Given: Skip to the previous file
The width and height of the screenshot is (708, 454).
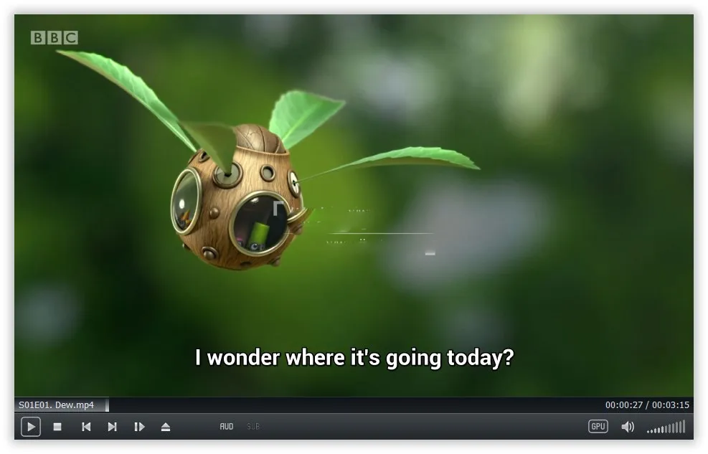Looking at the screenshot, I should coord(86,427).
